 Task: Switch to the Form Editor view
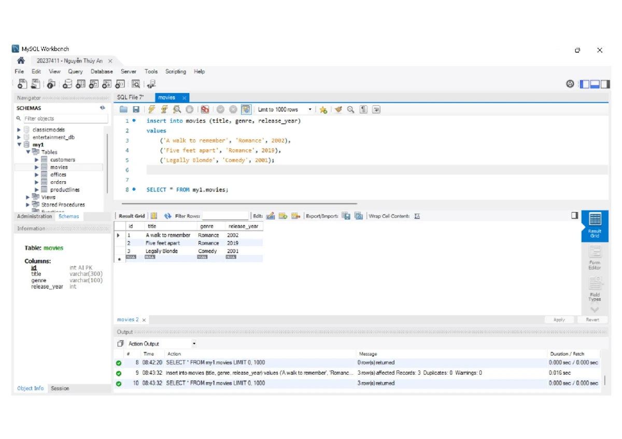pos(595,257)
